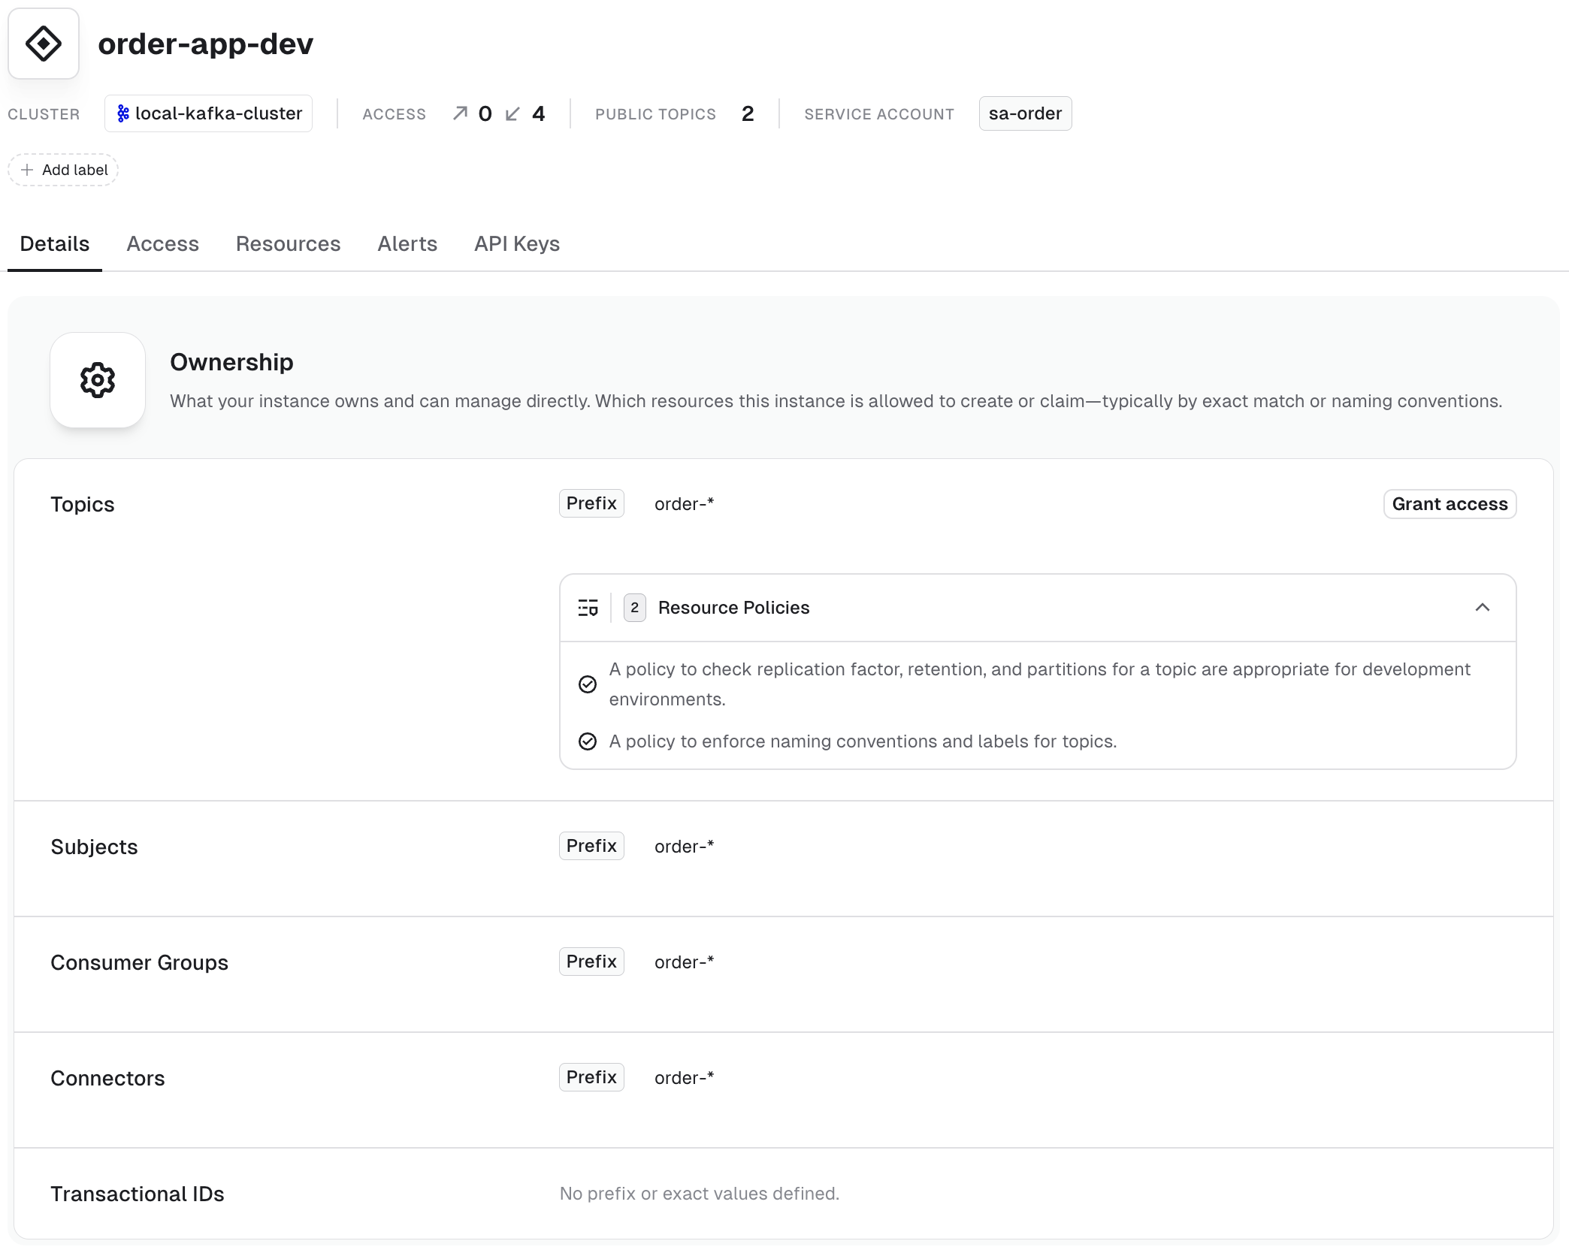
Task: Switch to the Access tab
Action: (x=162, y=244)
